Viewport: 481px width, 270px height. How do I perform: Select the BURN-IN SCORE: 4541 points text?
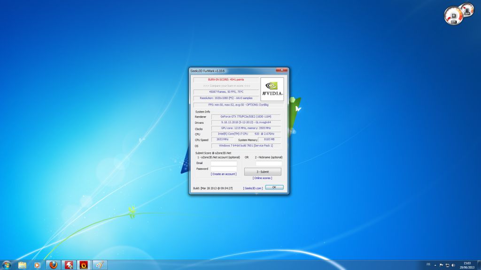click(226, 80)
